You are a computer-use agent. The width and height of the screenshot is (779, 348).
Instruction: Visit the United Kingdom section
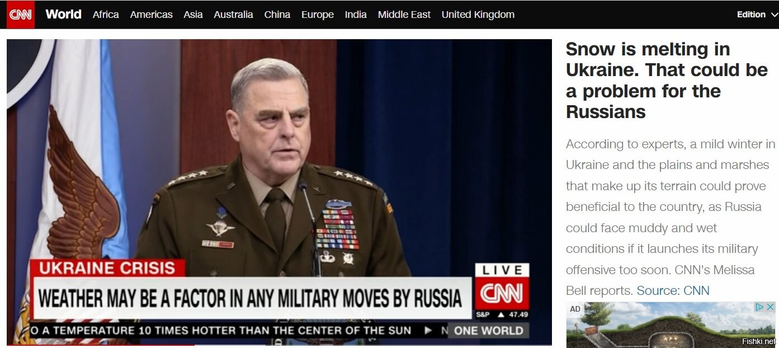click(478, 15)
